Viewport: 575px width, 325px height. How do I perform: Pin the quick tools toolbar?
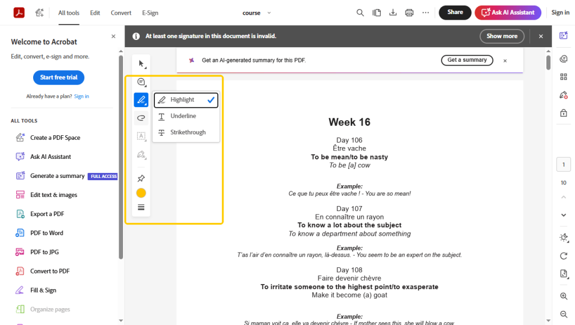(x=141, y=178)
